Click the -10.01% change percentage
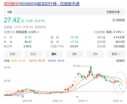Image resolution: width=127 pixels, height=104 pixels. coord(39,21)
